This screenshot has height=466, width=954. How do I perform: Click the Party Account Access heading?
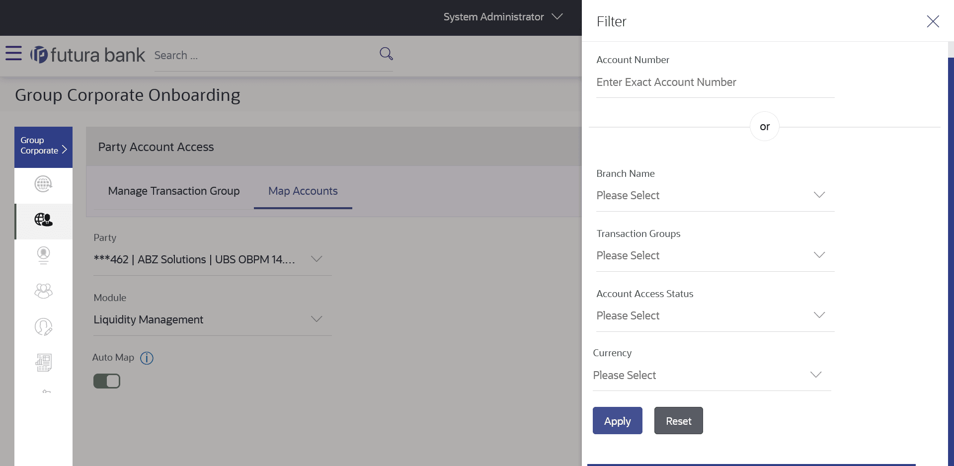156,147
